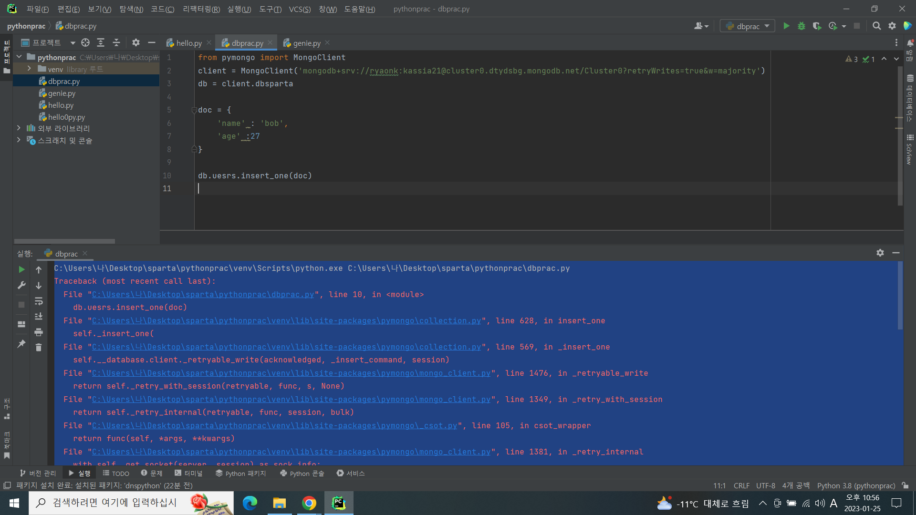Open the VCS menu
This screenshot has height=515, width=916.
pos(300,9)
